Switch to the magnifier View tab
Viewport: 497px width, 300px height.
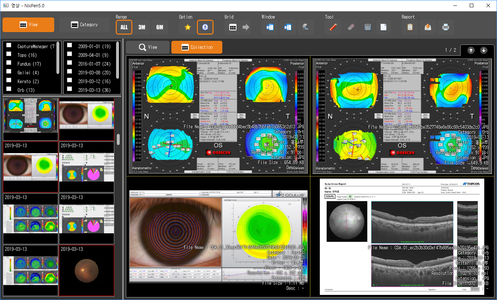coord(148,47)
